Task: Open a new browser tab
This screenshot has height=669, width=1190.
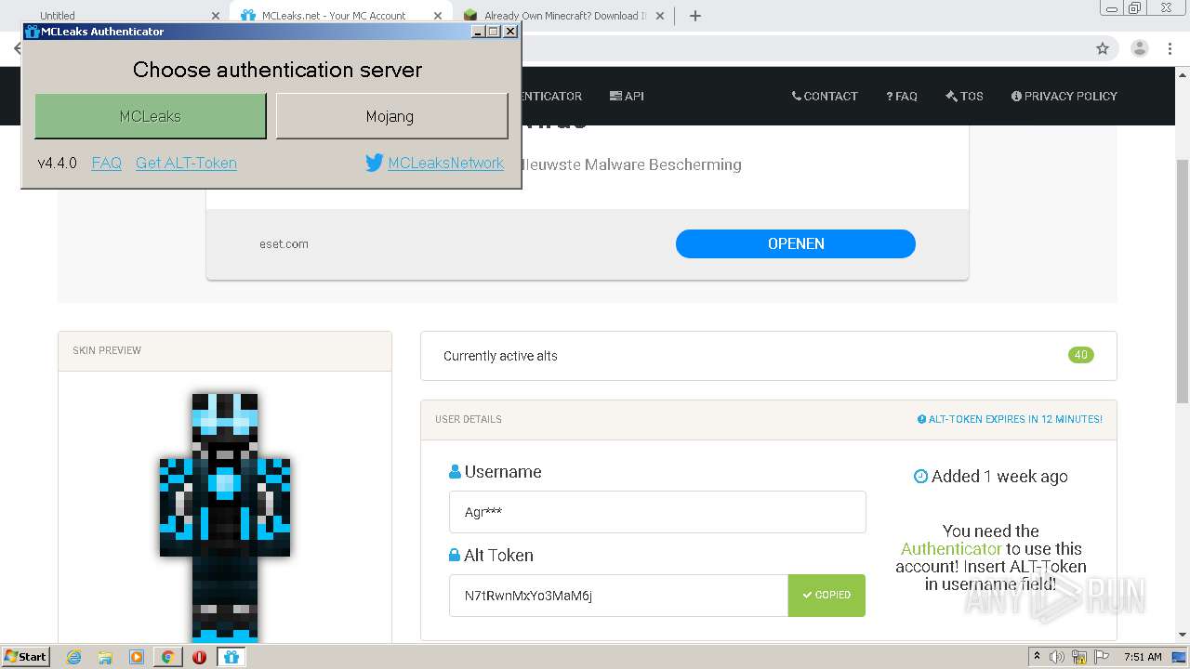Action: pos(694,16)
